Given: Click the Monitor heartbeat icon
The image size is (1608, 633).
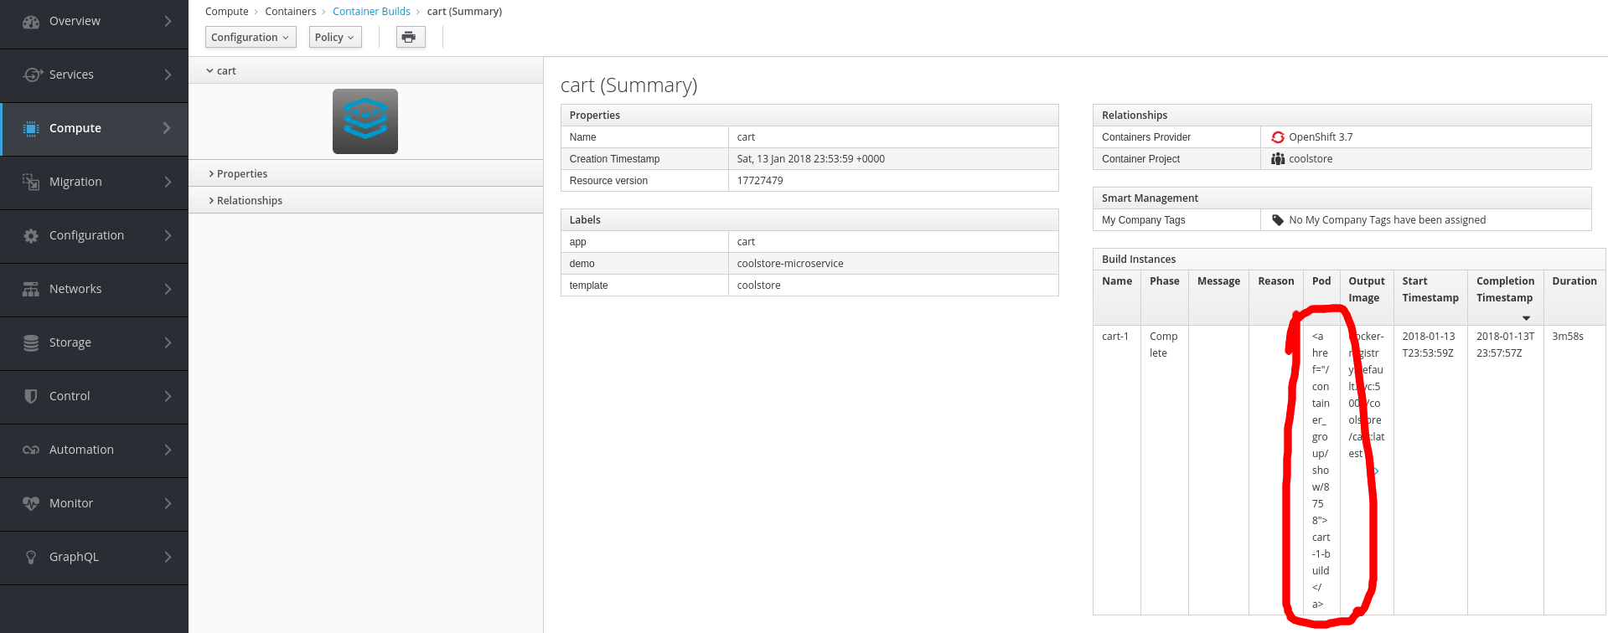Looking at the screenshot, I should [31, 503].
